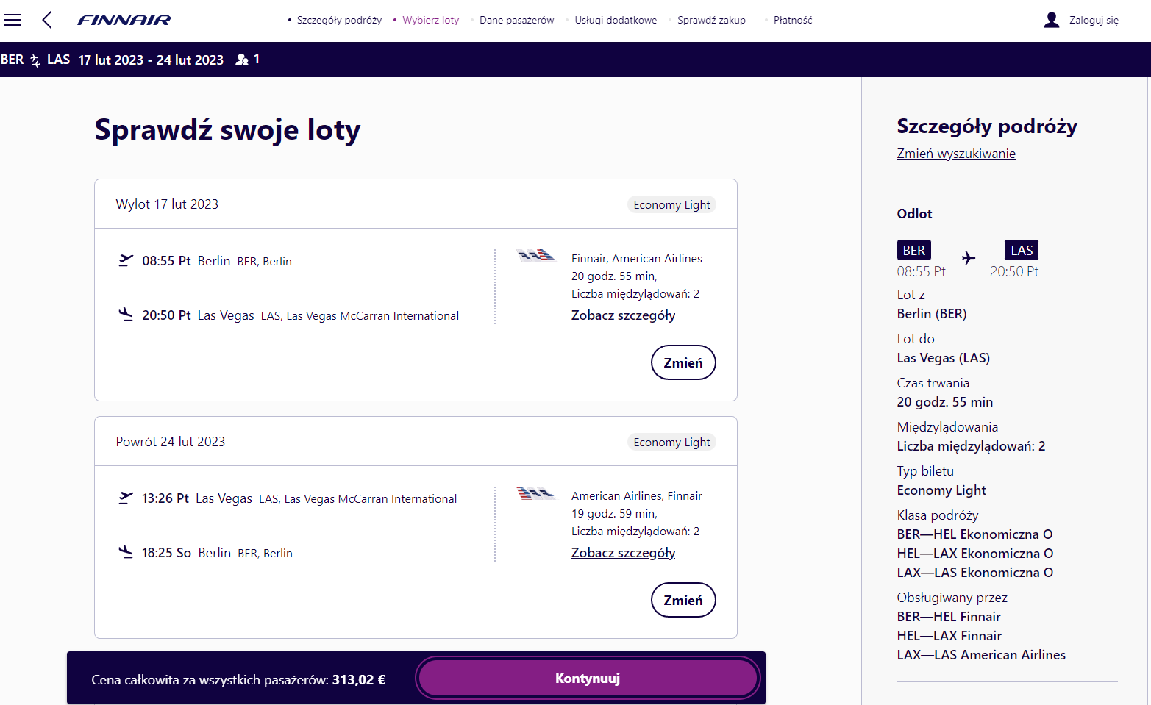Click takeoff icon next to 08:55 Berlin
The image size is (1151, 705).
[x=126, y=260]
